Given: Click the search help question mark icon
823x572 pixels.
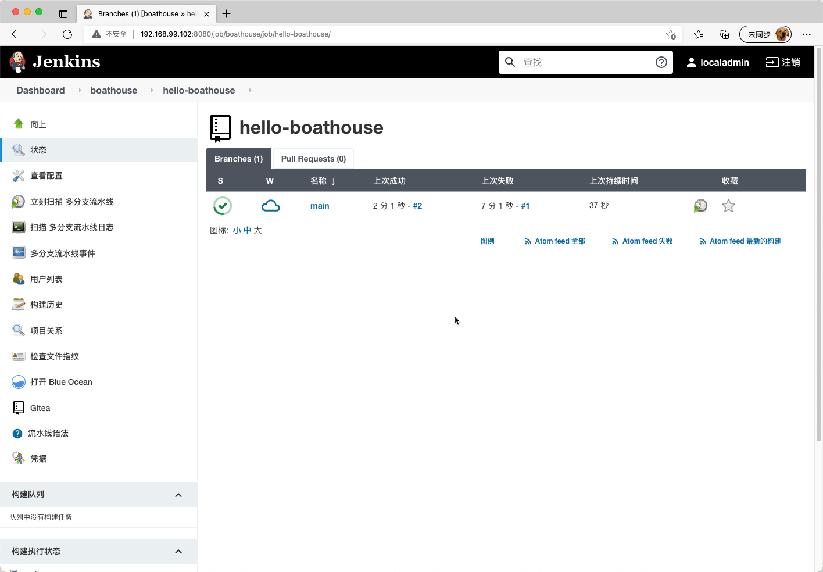Looking at the screenshot, I should pos(661,62).
